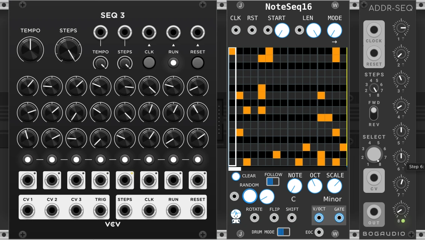Click NoteSeq16 START input jack
Screen dimensions: 425x240
pyautogui.click(x=268, y=30)
